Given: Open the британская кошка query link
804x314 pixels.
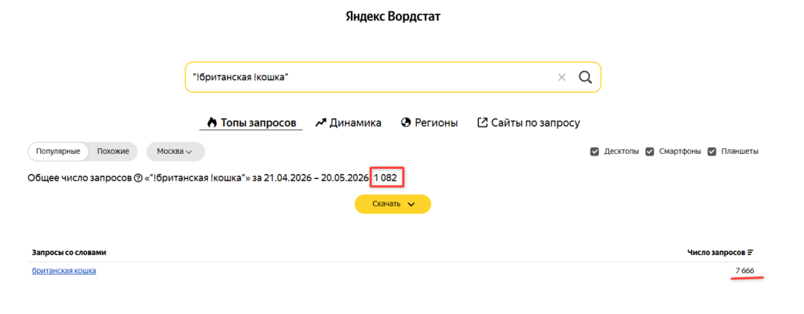Looking at the screenshot, I should coord(64,270).
